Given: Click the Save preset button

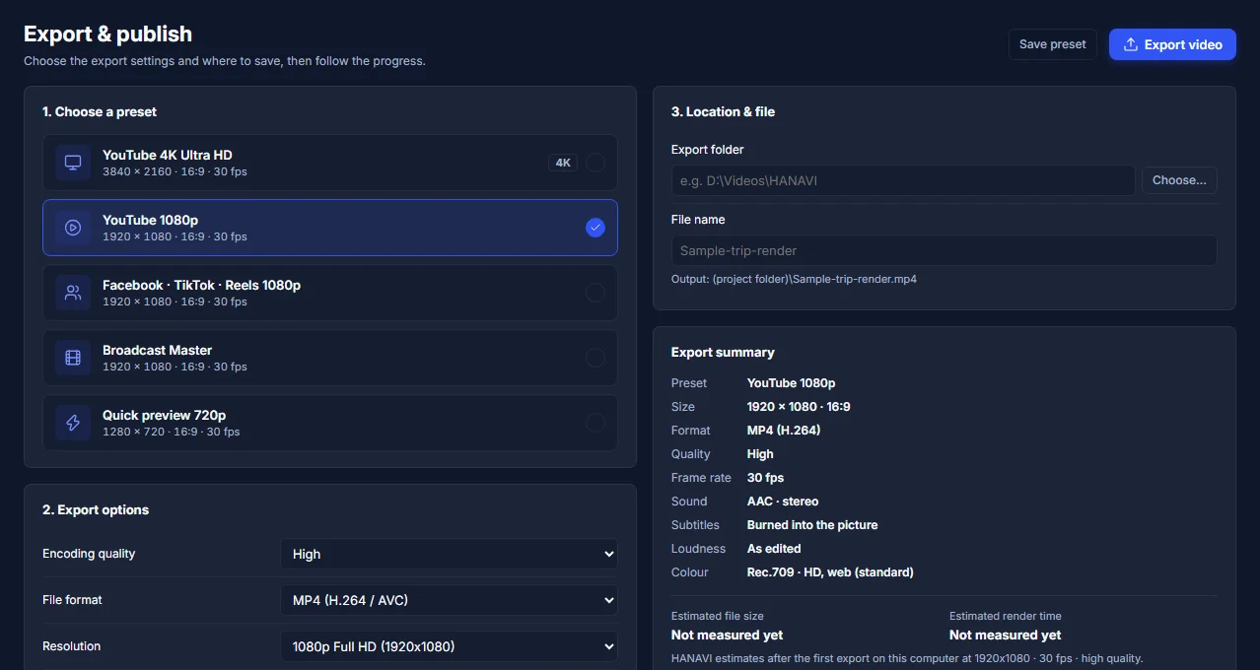Looking at the screenshot, I should (x=1052, y=44).
